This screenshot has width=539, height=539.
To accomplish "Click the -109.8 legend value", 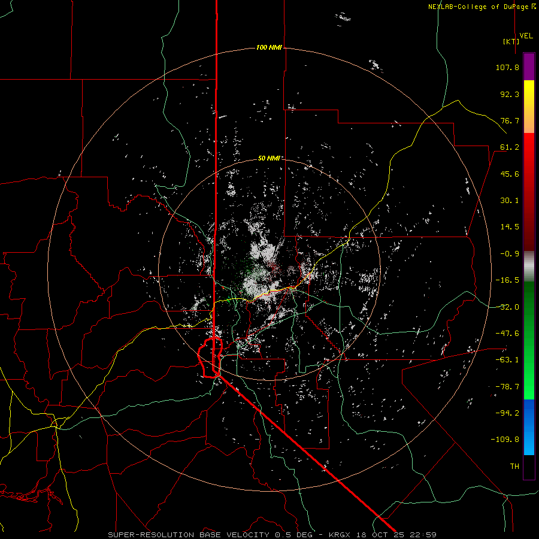I will click(x=505, y=440).
